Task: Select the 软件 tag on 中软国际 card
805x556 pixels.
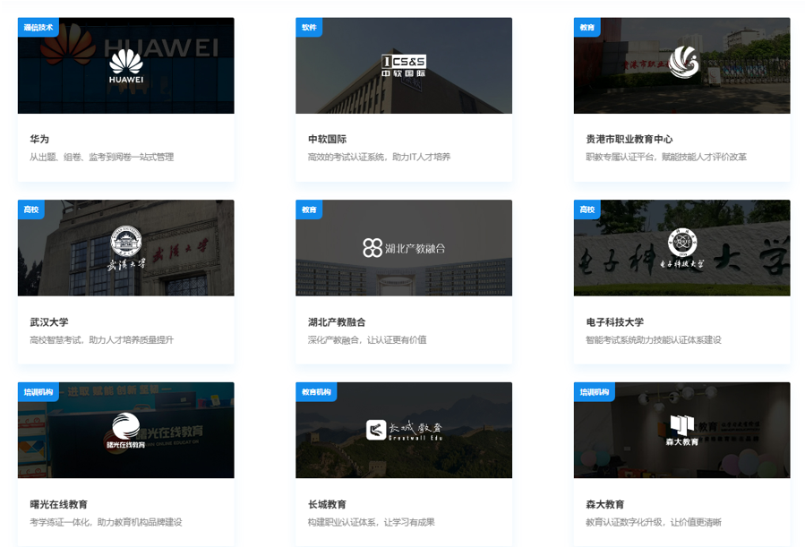Action: [309, 28]
